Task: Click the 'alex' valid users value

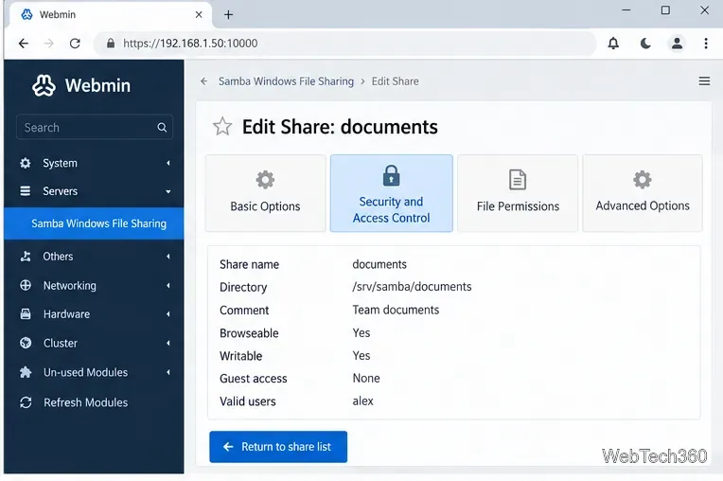Action: coord(362,401)
